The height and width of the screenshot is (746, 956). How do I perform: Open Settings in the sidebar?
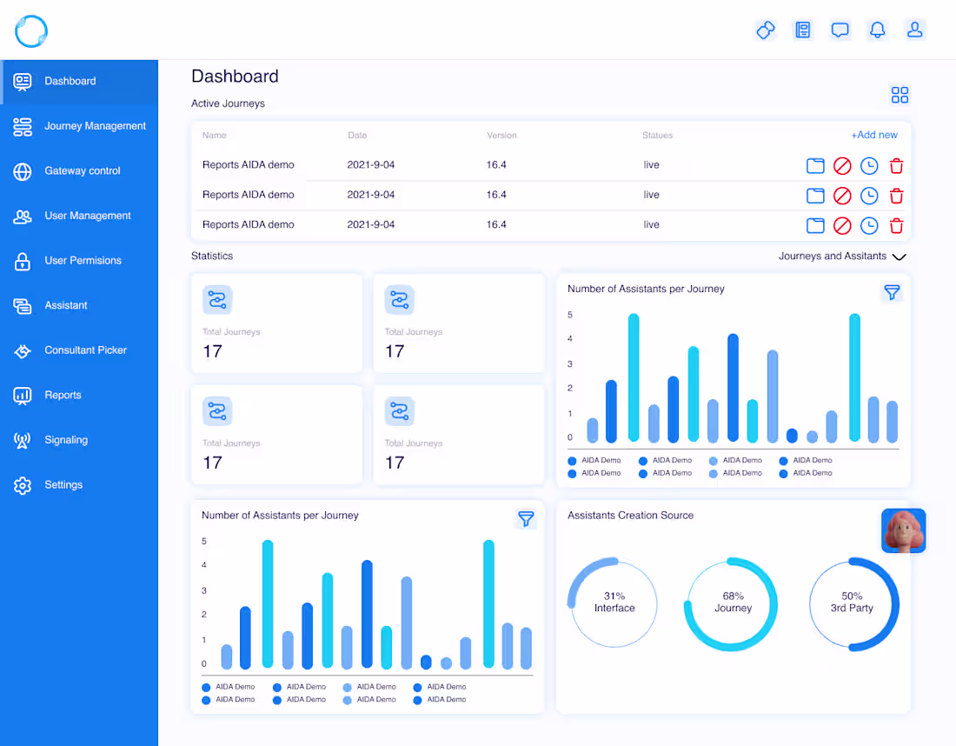(79, 485)
